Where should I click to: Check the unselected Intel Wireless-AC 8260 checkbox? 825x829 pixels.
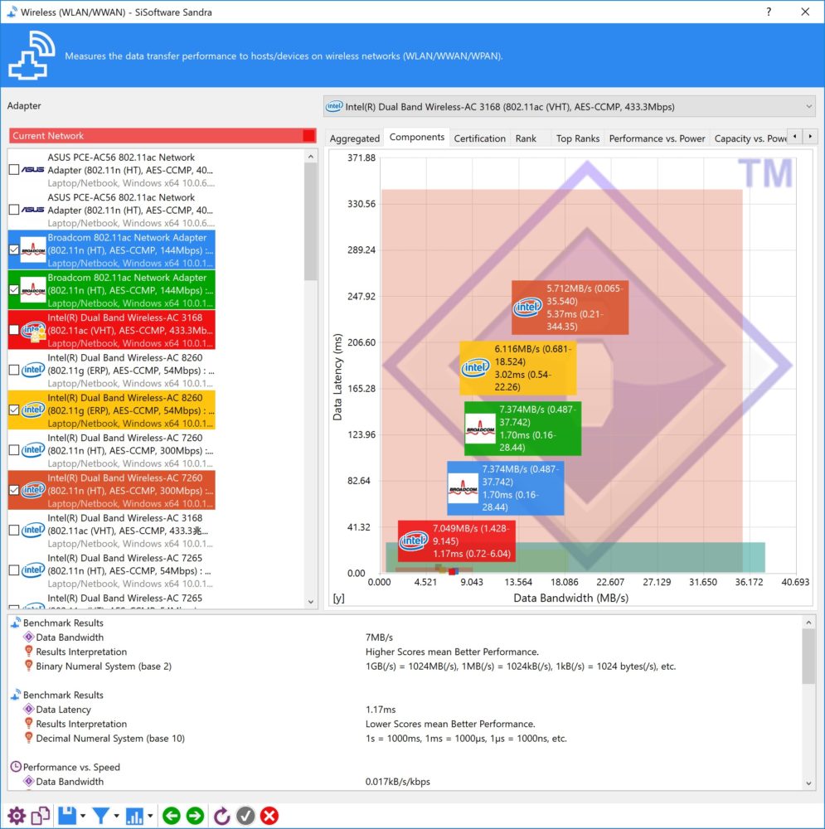[x=14, y=370]
